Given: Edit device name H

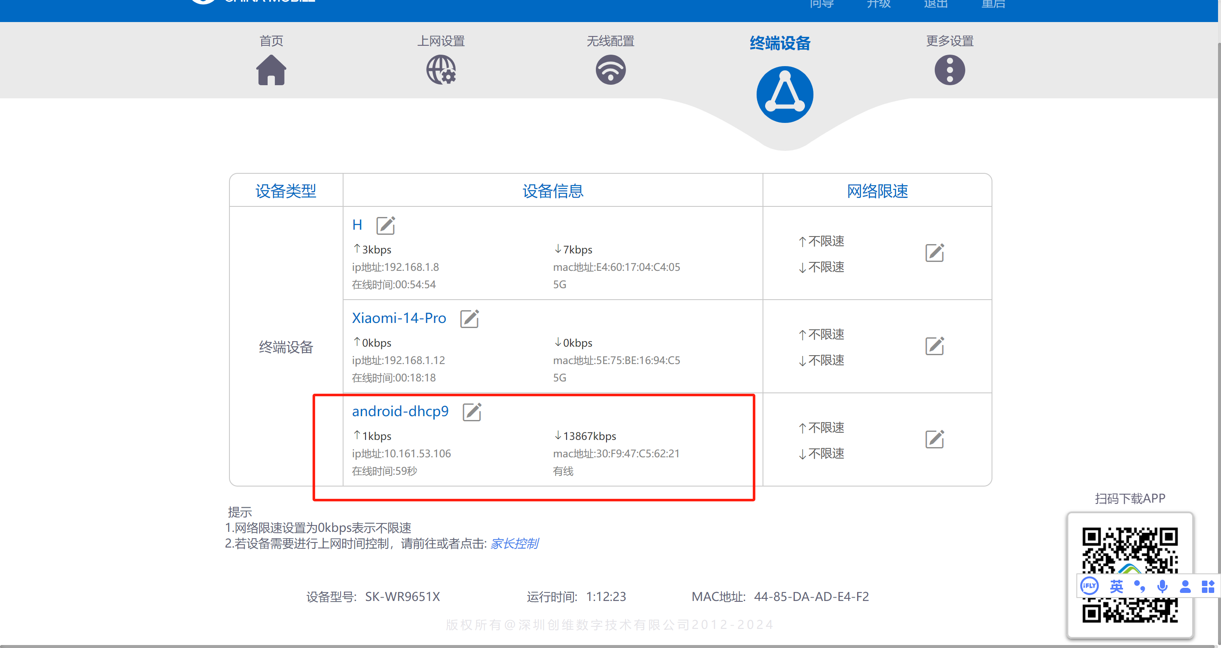Looking at the screenshot, I should coord(386,225).
